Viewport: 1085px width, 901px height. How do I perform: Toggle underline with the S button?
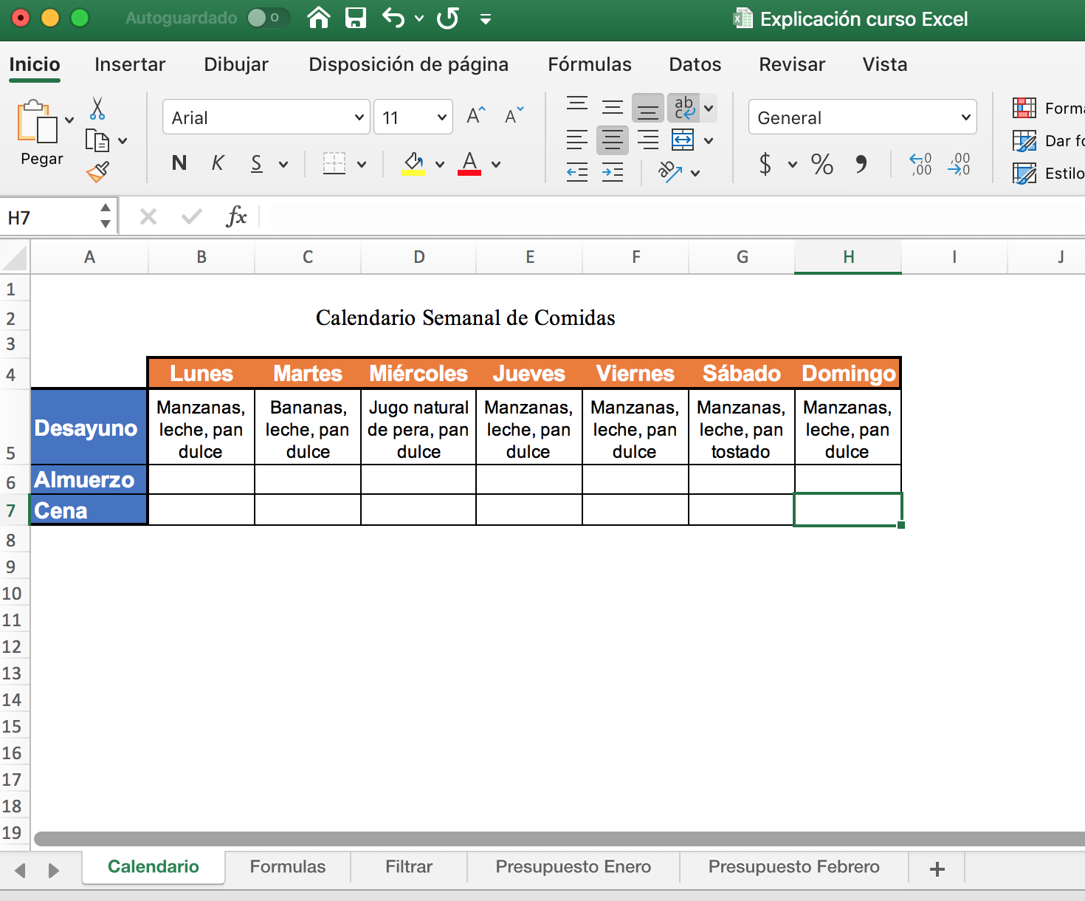[257, 163]
